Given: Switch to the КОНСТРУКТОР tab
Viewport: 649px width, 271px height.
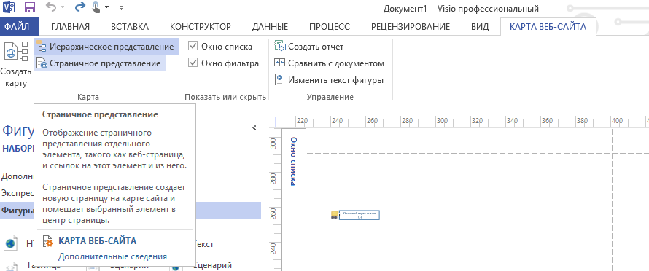Looking at the screenshot, I should pyautogui.click(x=201, y=27).
